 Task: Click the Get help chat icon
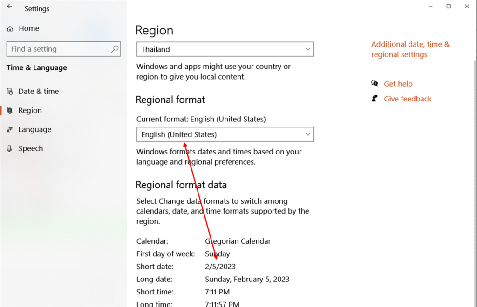click(x=375, y=84)
